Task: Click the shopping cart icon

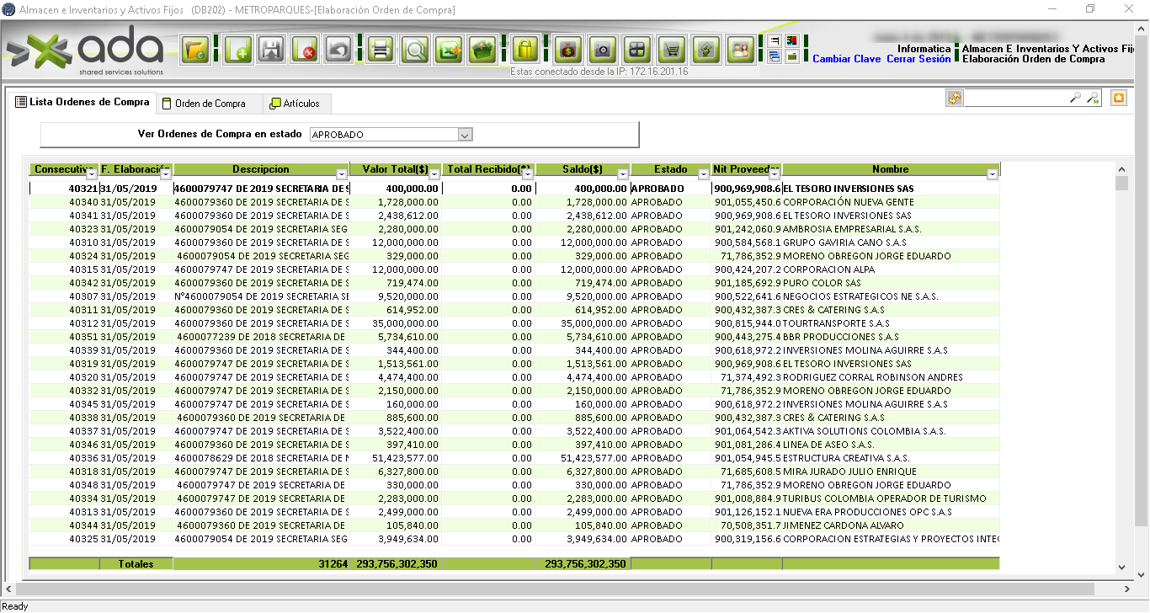Action: 671,51
